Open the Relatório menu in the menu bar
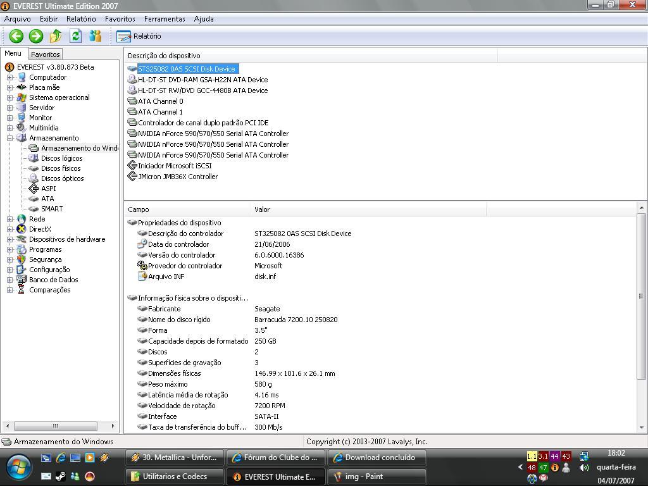The width and height of the screenshot is (648, 486). [x=81, y=19]
